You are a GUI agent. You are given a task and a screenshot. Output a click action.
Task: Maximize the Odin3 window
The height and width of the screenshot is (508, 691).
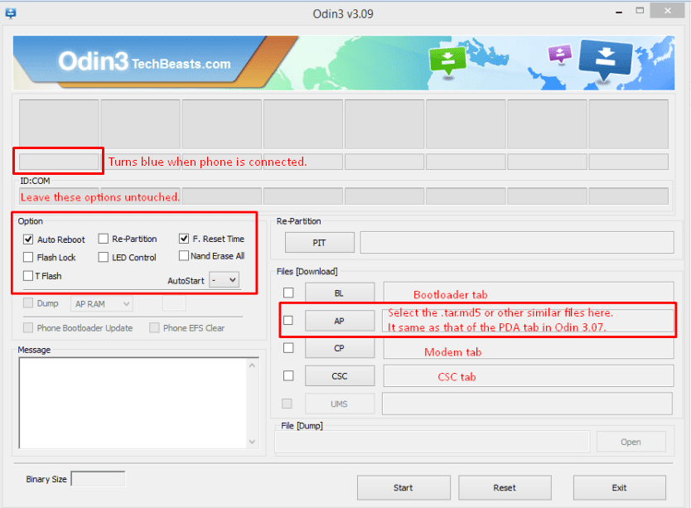(x=640, y=11)
